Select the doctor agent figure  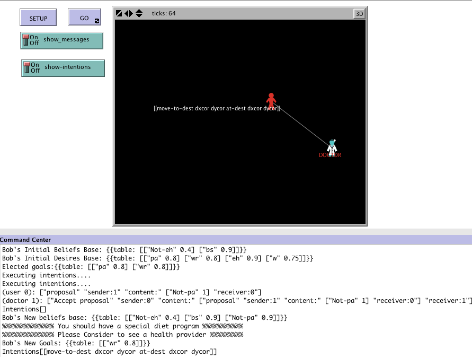[332, 147]
